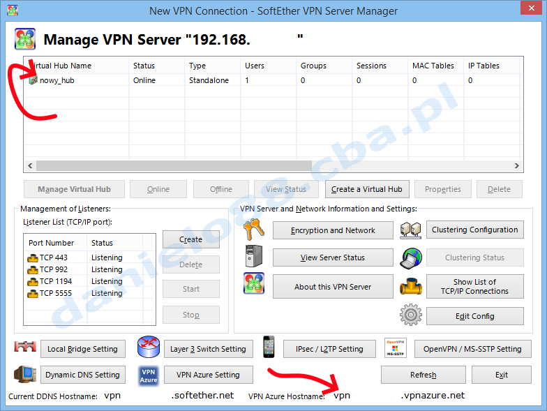Viewport: 547px width, 411px height.
Task: Select 'TCP 5555' listener row
Action: pyautogui.click(x=89, y=293)
